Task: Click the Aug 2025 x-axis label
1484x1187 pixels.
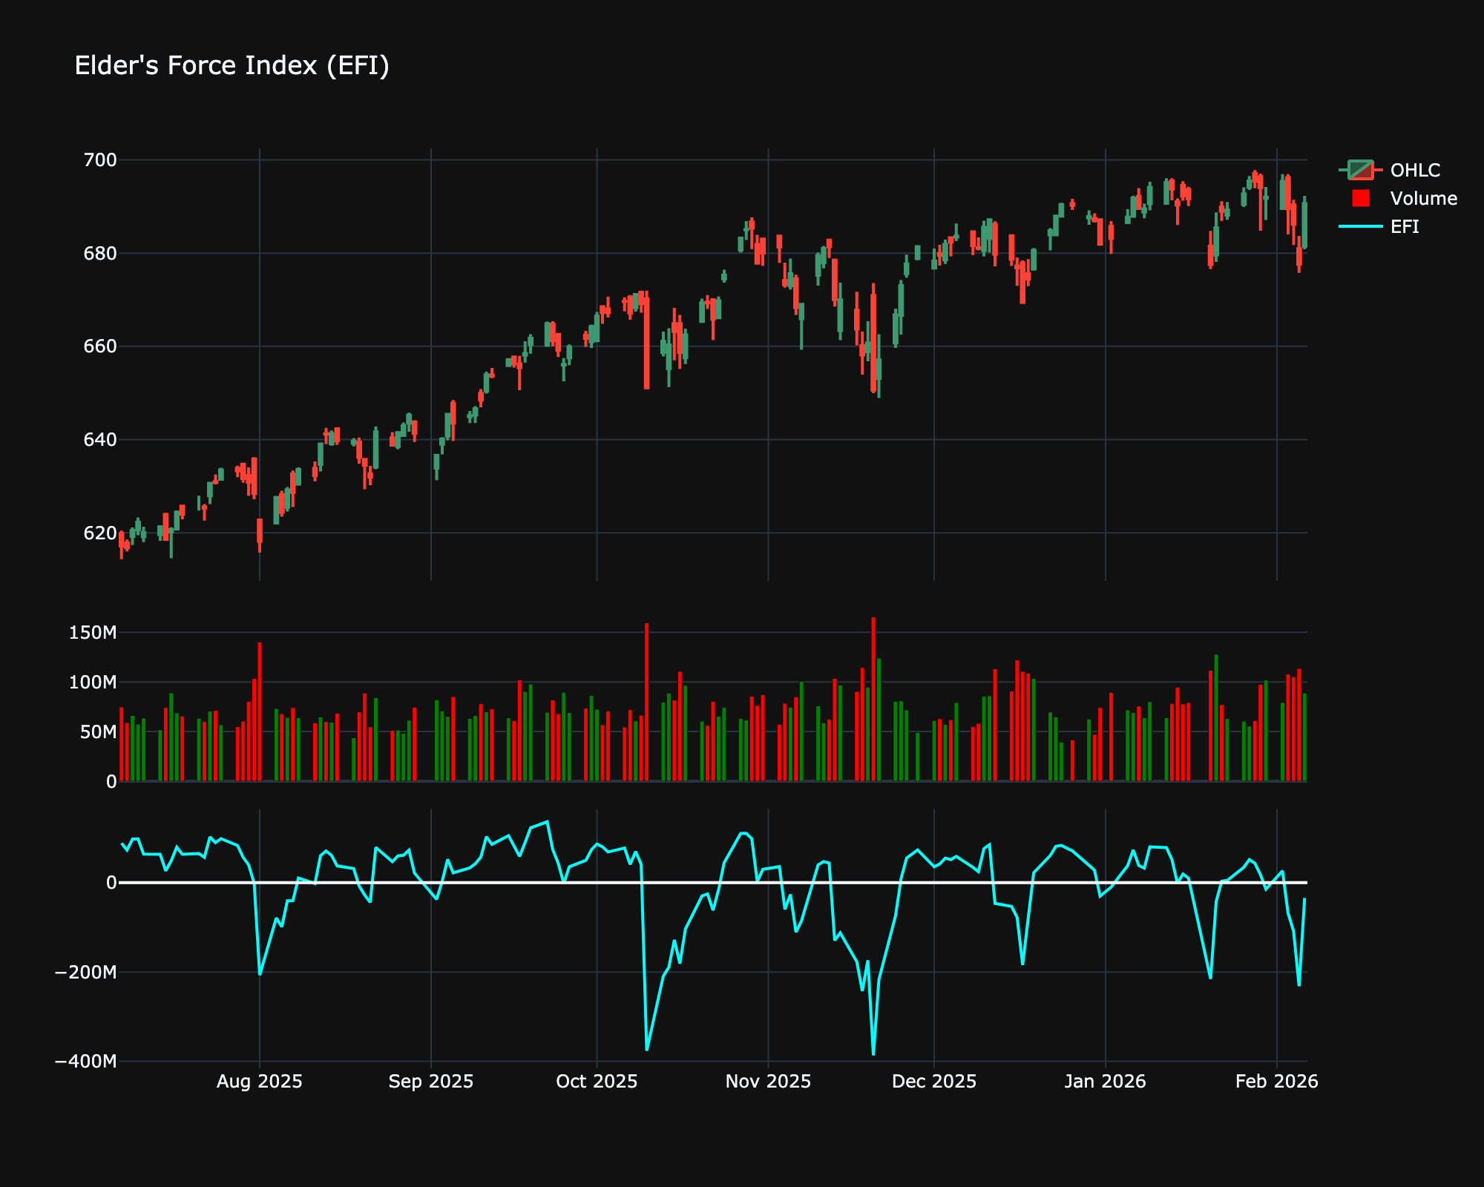Action: pyautogui.click(x=259, y=1082)
